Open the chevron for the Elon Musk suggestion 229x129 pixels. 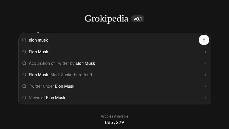click(205, 52)
